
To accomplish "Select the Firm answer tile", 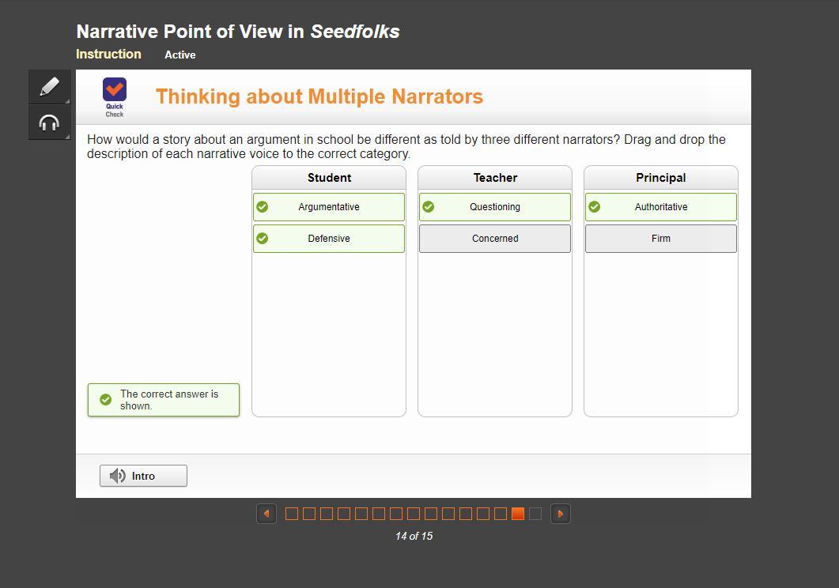I will coord(661,239).
